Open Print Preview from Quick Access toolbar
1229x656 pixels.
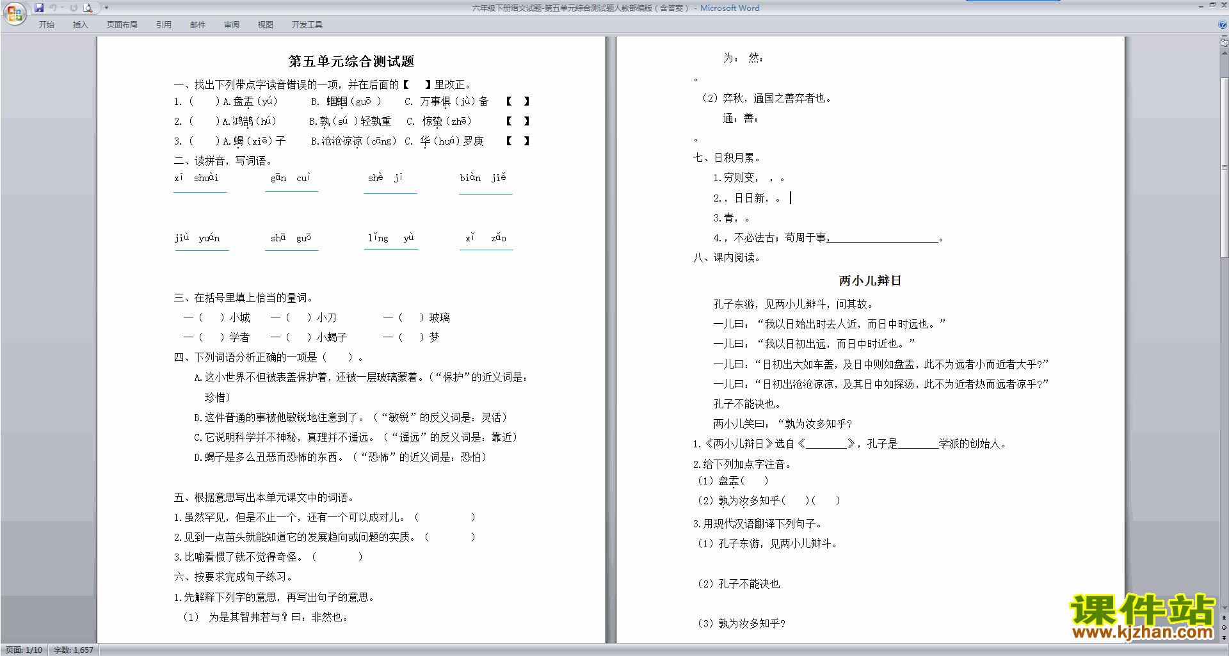click(x=88, y=8)
